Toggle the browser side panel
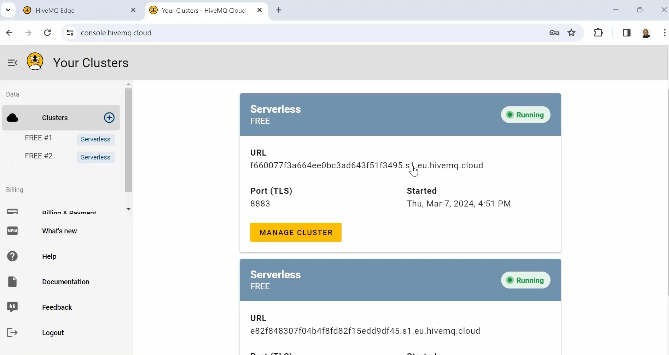The image size is (669, 355). pyautogui.click(x=627, y=33)
